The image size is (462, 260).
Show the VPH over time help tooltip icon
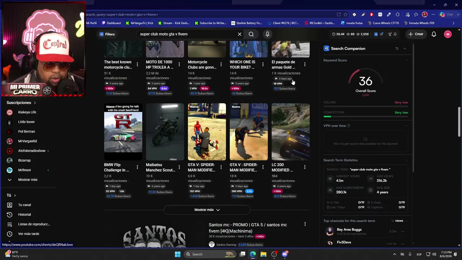(x=348, y=126)
